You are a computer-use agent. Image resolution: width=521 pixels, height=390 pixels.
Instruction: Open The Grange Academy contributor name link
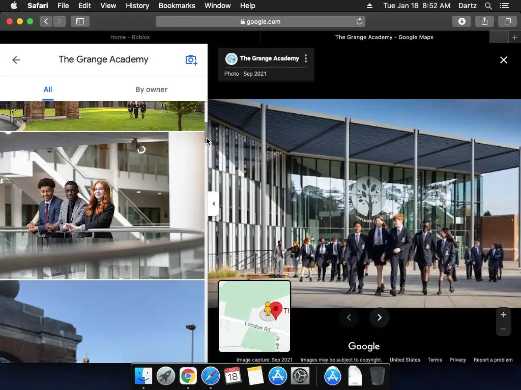click(270, 58)
